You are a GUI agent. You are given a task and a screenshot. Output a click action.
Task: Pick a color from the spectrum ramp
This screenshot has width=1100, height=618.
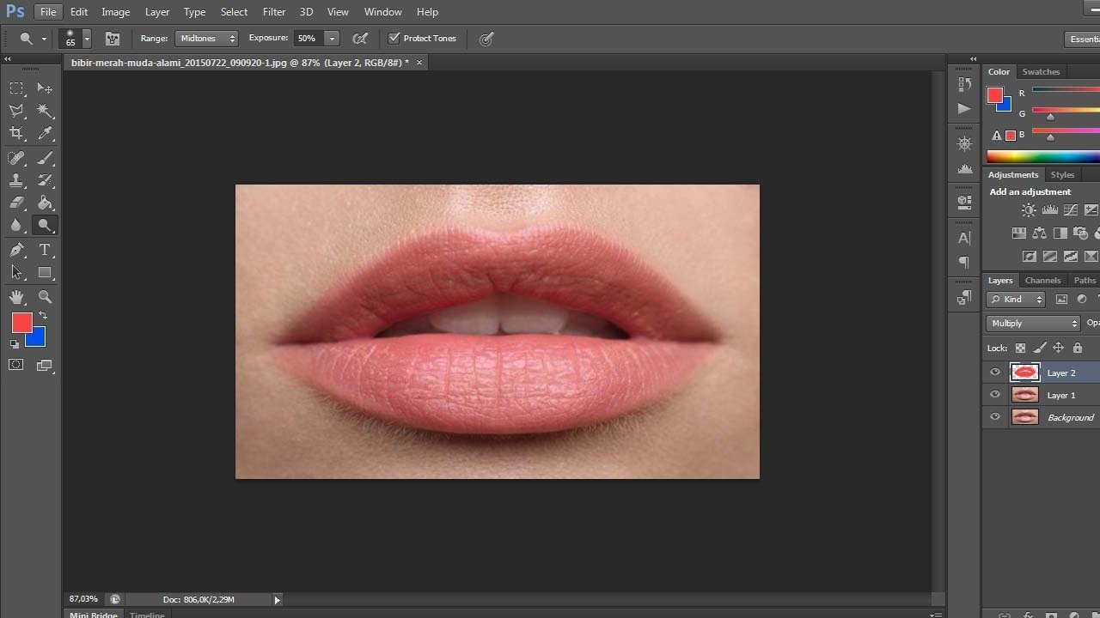(1043, 157)
